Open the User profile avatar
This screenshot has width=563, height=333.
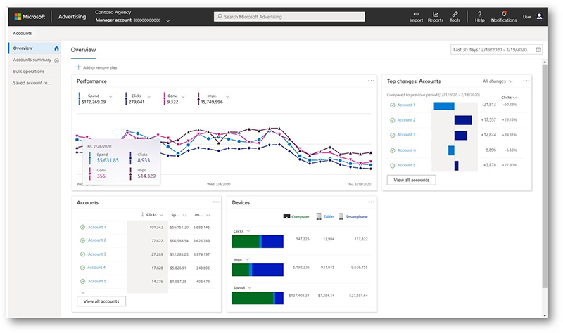click(539, 16)
